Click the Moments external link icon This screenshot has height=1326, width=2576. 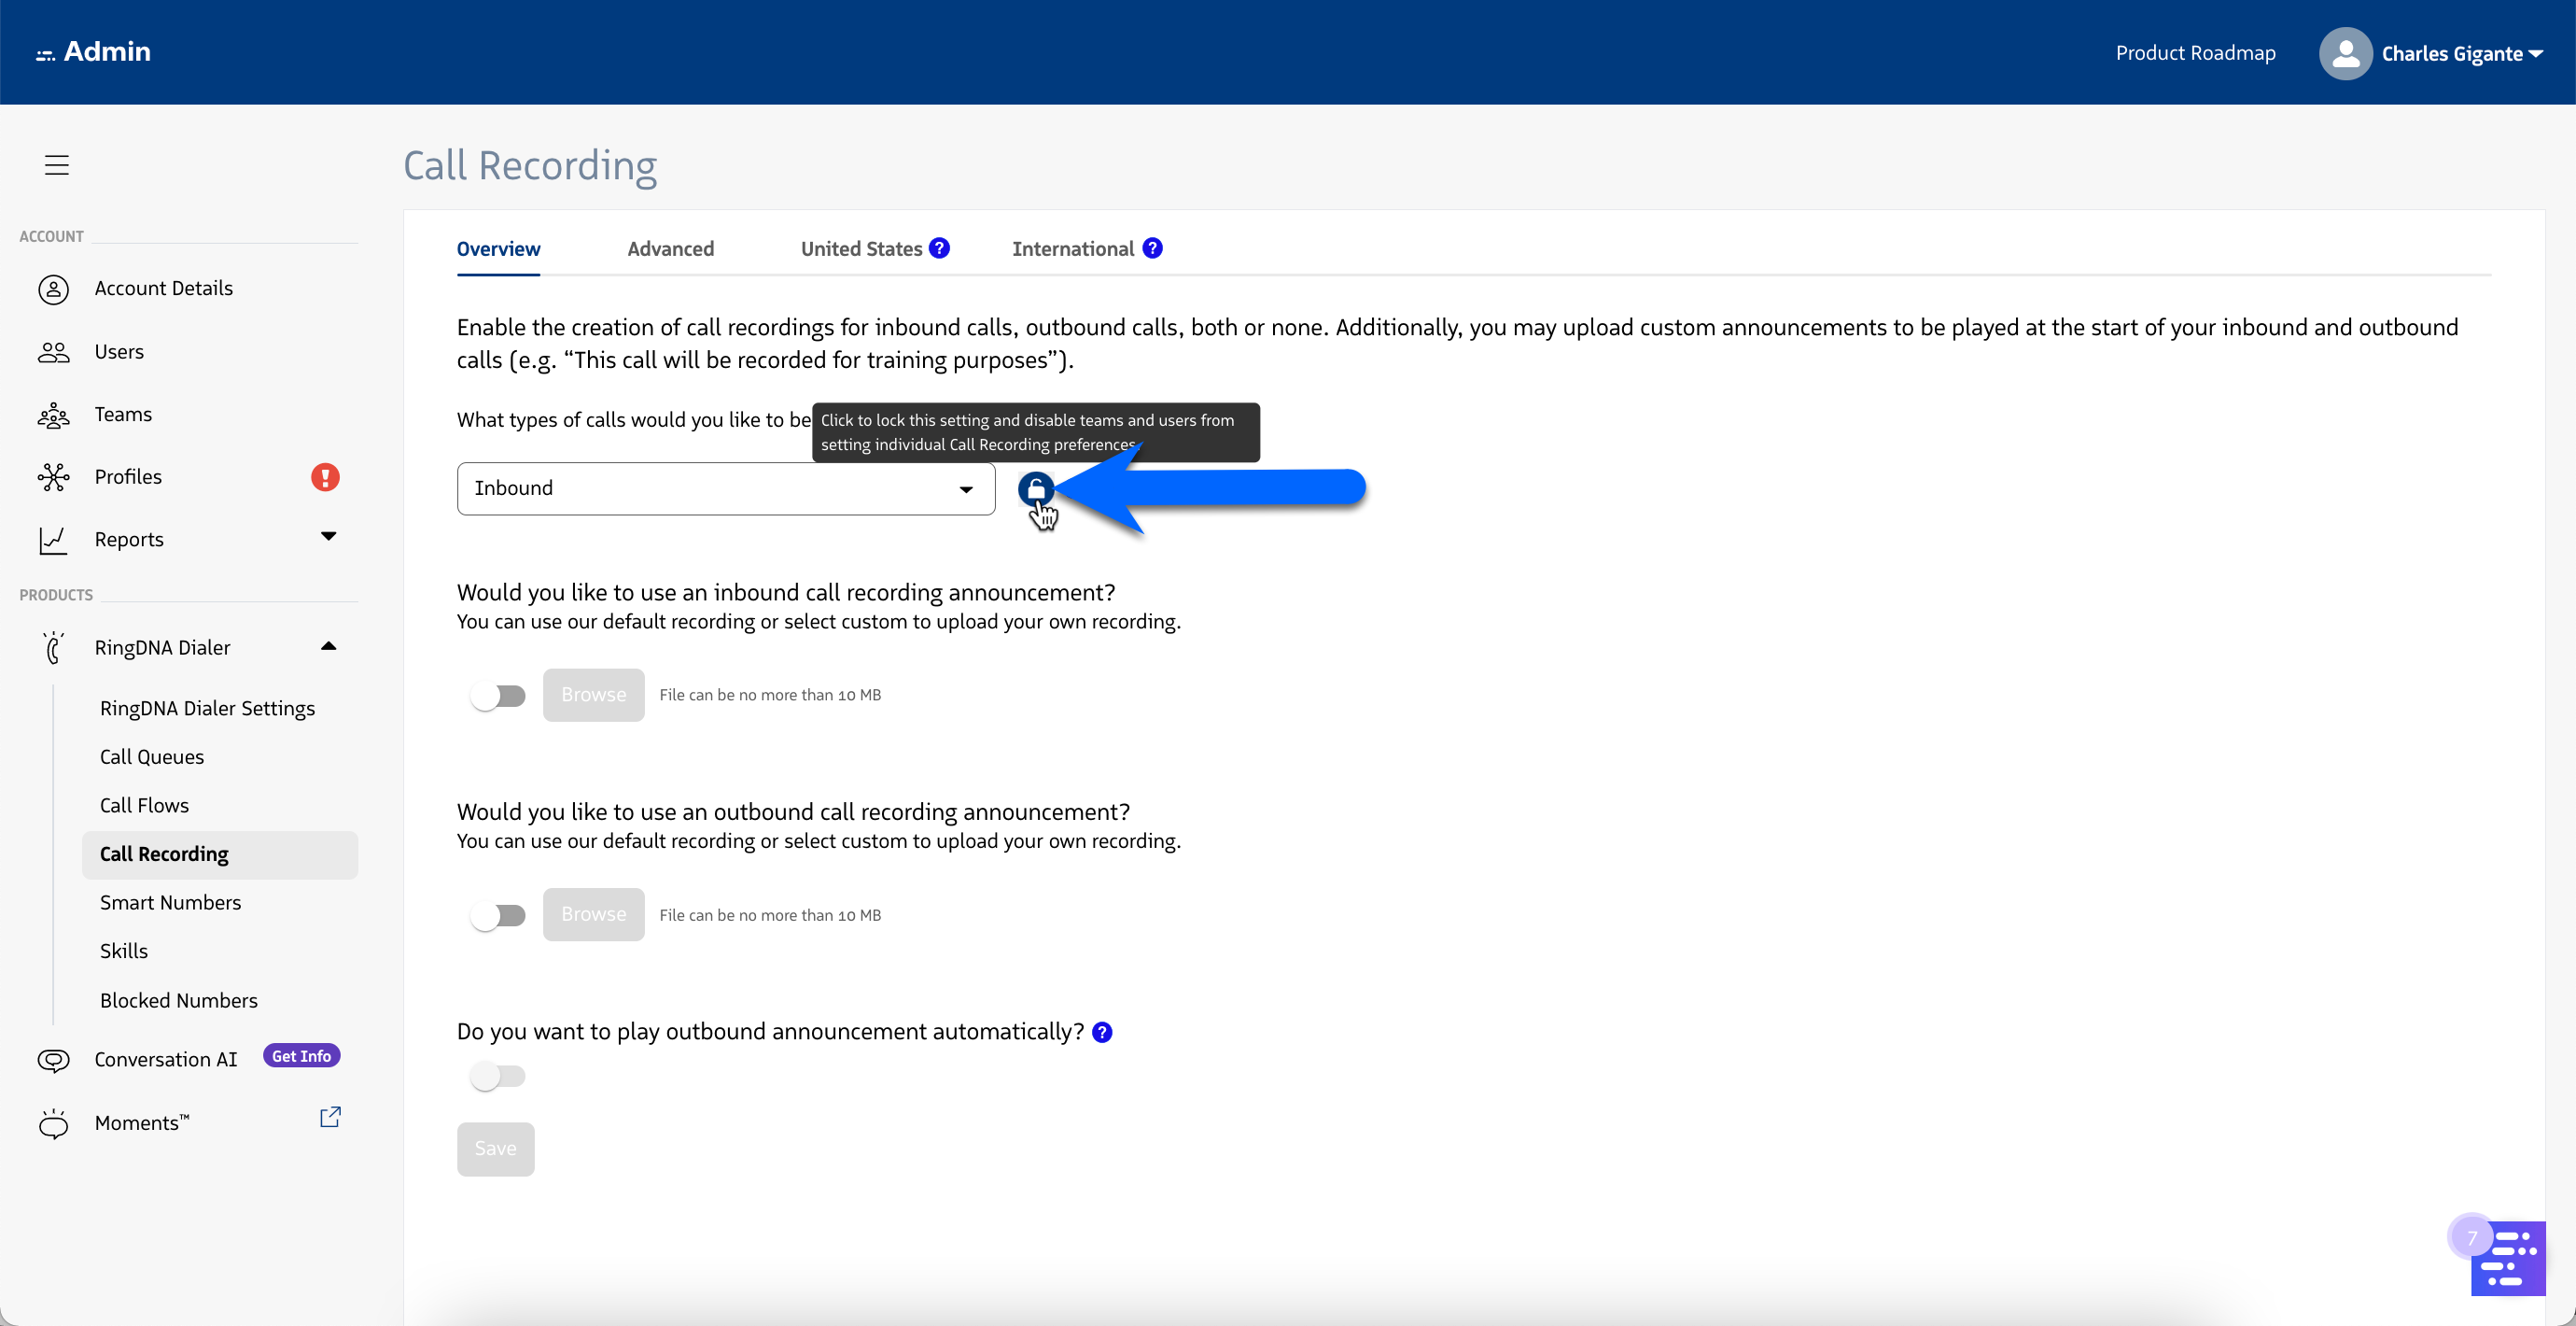pos(330,1117)
